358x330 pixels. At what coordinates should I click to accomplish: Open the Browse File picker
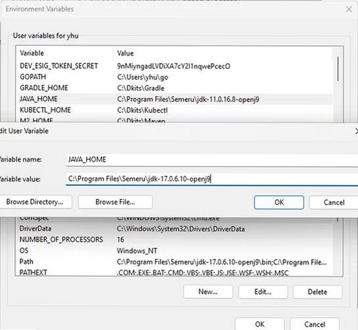115,202
